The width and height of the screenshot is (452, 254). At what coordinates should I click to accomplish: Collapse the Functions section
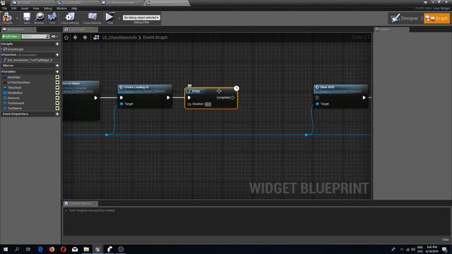(1, 55)
